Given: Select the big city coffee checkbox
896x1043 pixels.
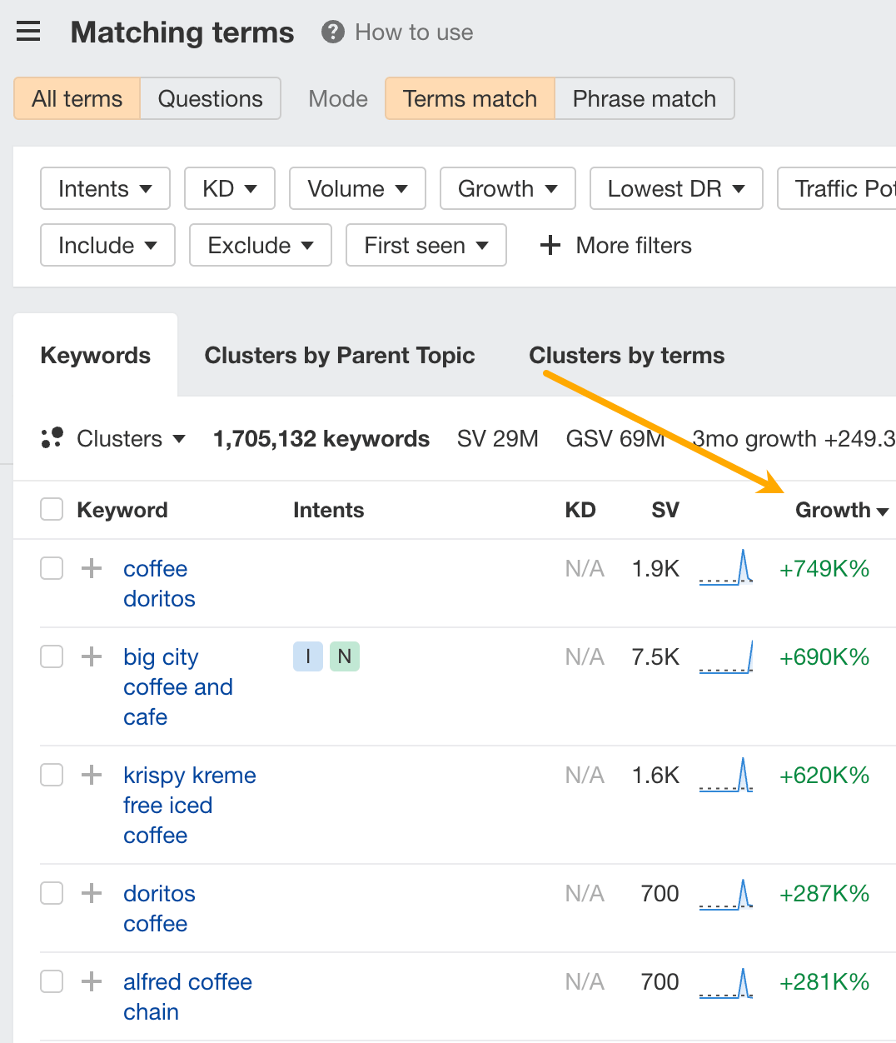Looking at the screenshot, I should (x=51, y=656).
